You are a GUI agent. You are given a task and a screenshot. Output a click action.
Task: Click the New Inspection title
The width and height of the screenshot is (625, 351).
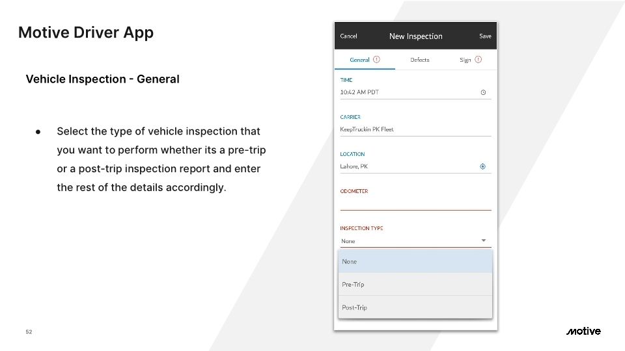pyautogui.click(x=416, y=36)
